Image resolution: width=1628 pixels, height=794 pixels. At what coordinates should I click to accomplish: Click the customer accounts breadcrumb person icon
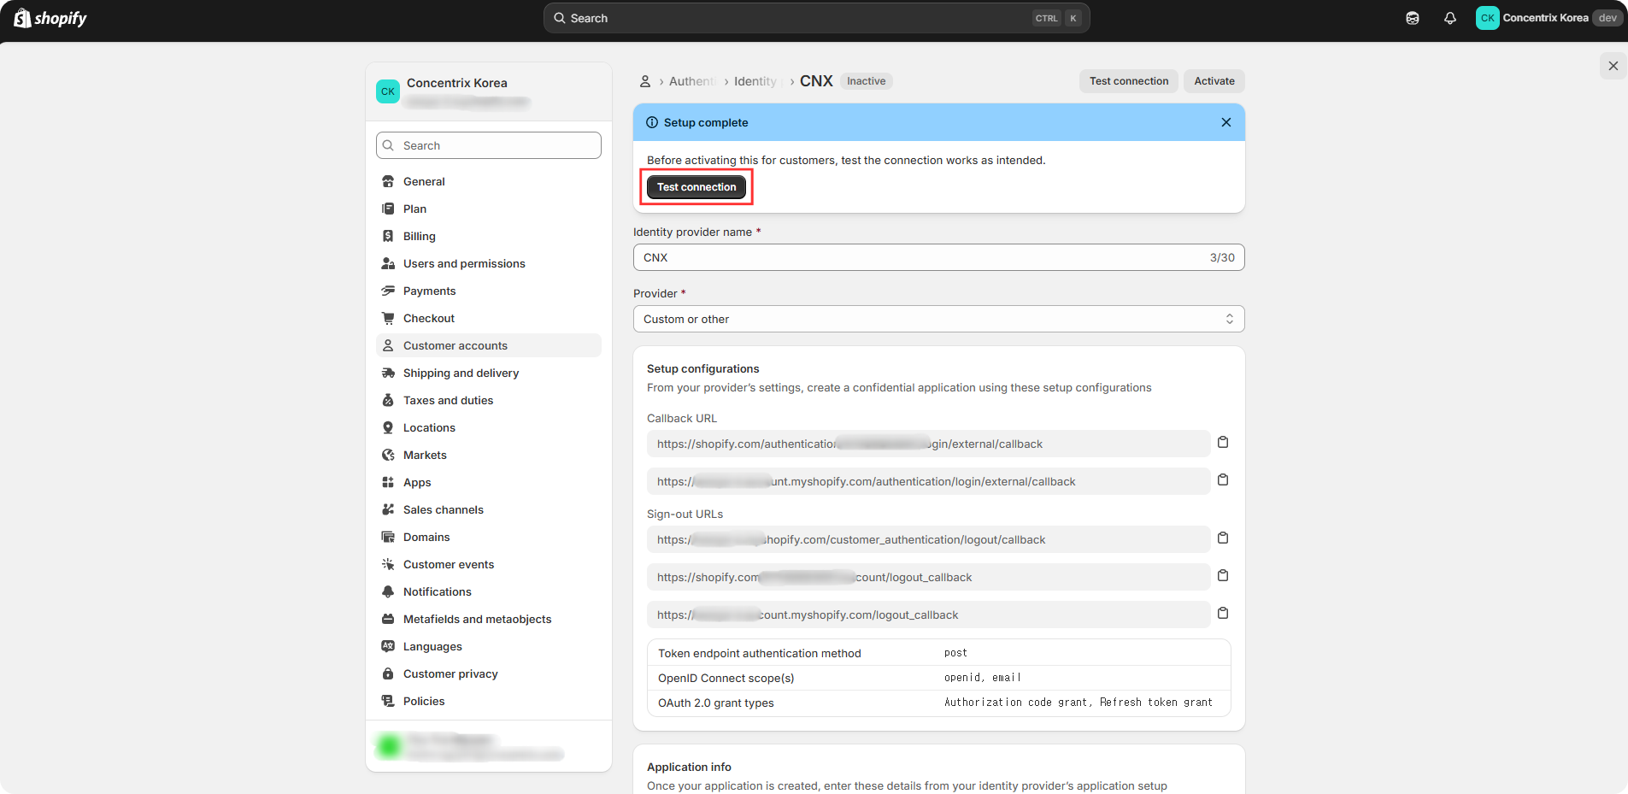click(x=645, y=81)
